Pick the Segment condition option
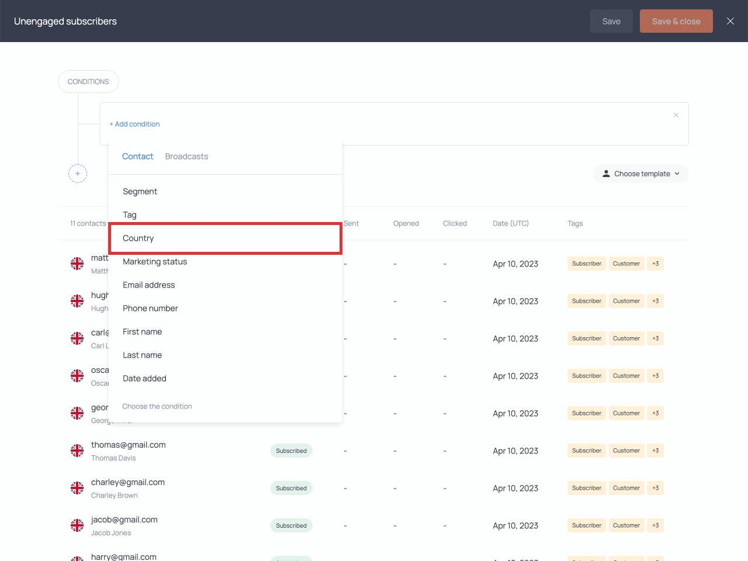Image resolution: width=748 pixels, height=561 pixels. pos(140,192)
